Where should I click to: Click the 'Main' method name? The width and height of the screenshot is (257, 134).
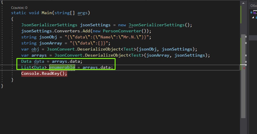tap(47, 13)
